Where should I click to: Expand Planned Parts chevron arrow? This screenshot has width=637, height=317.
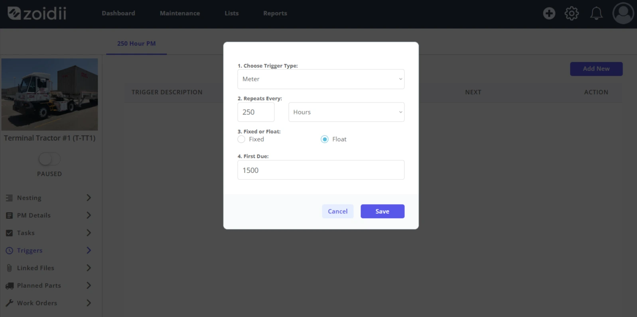click(89, 285)
